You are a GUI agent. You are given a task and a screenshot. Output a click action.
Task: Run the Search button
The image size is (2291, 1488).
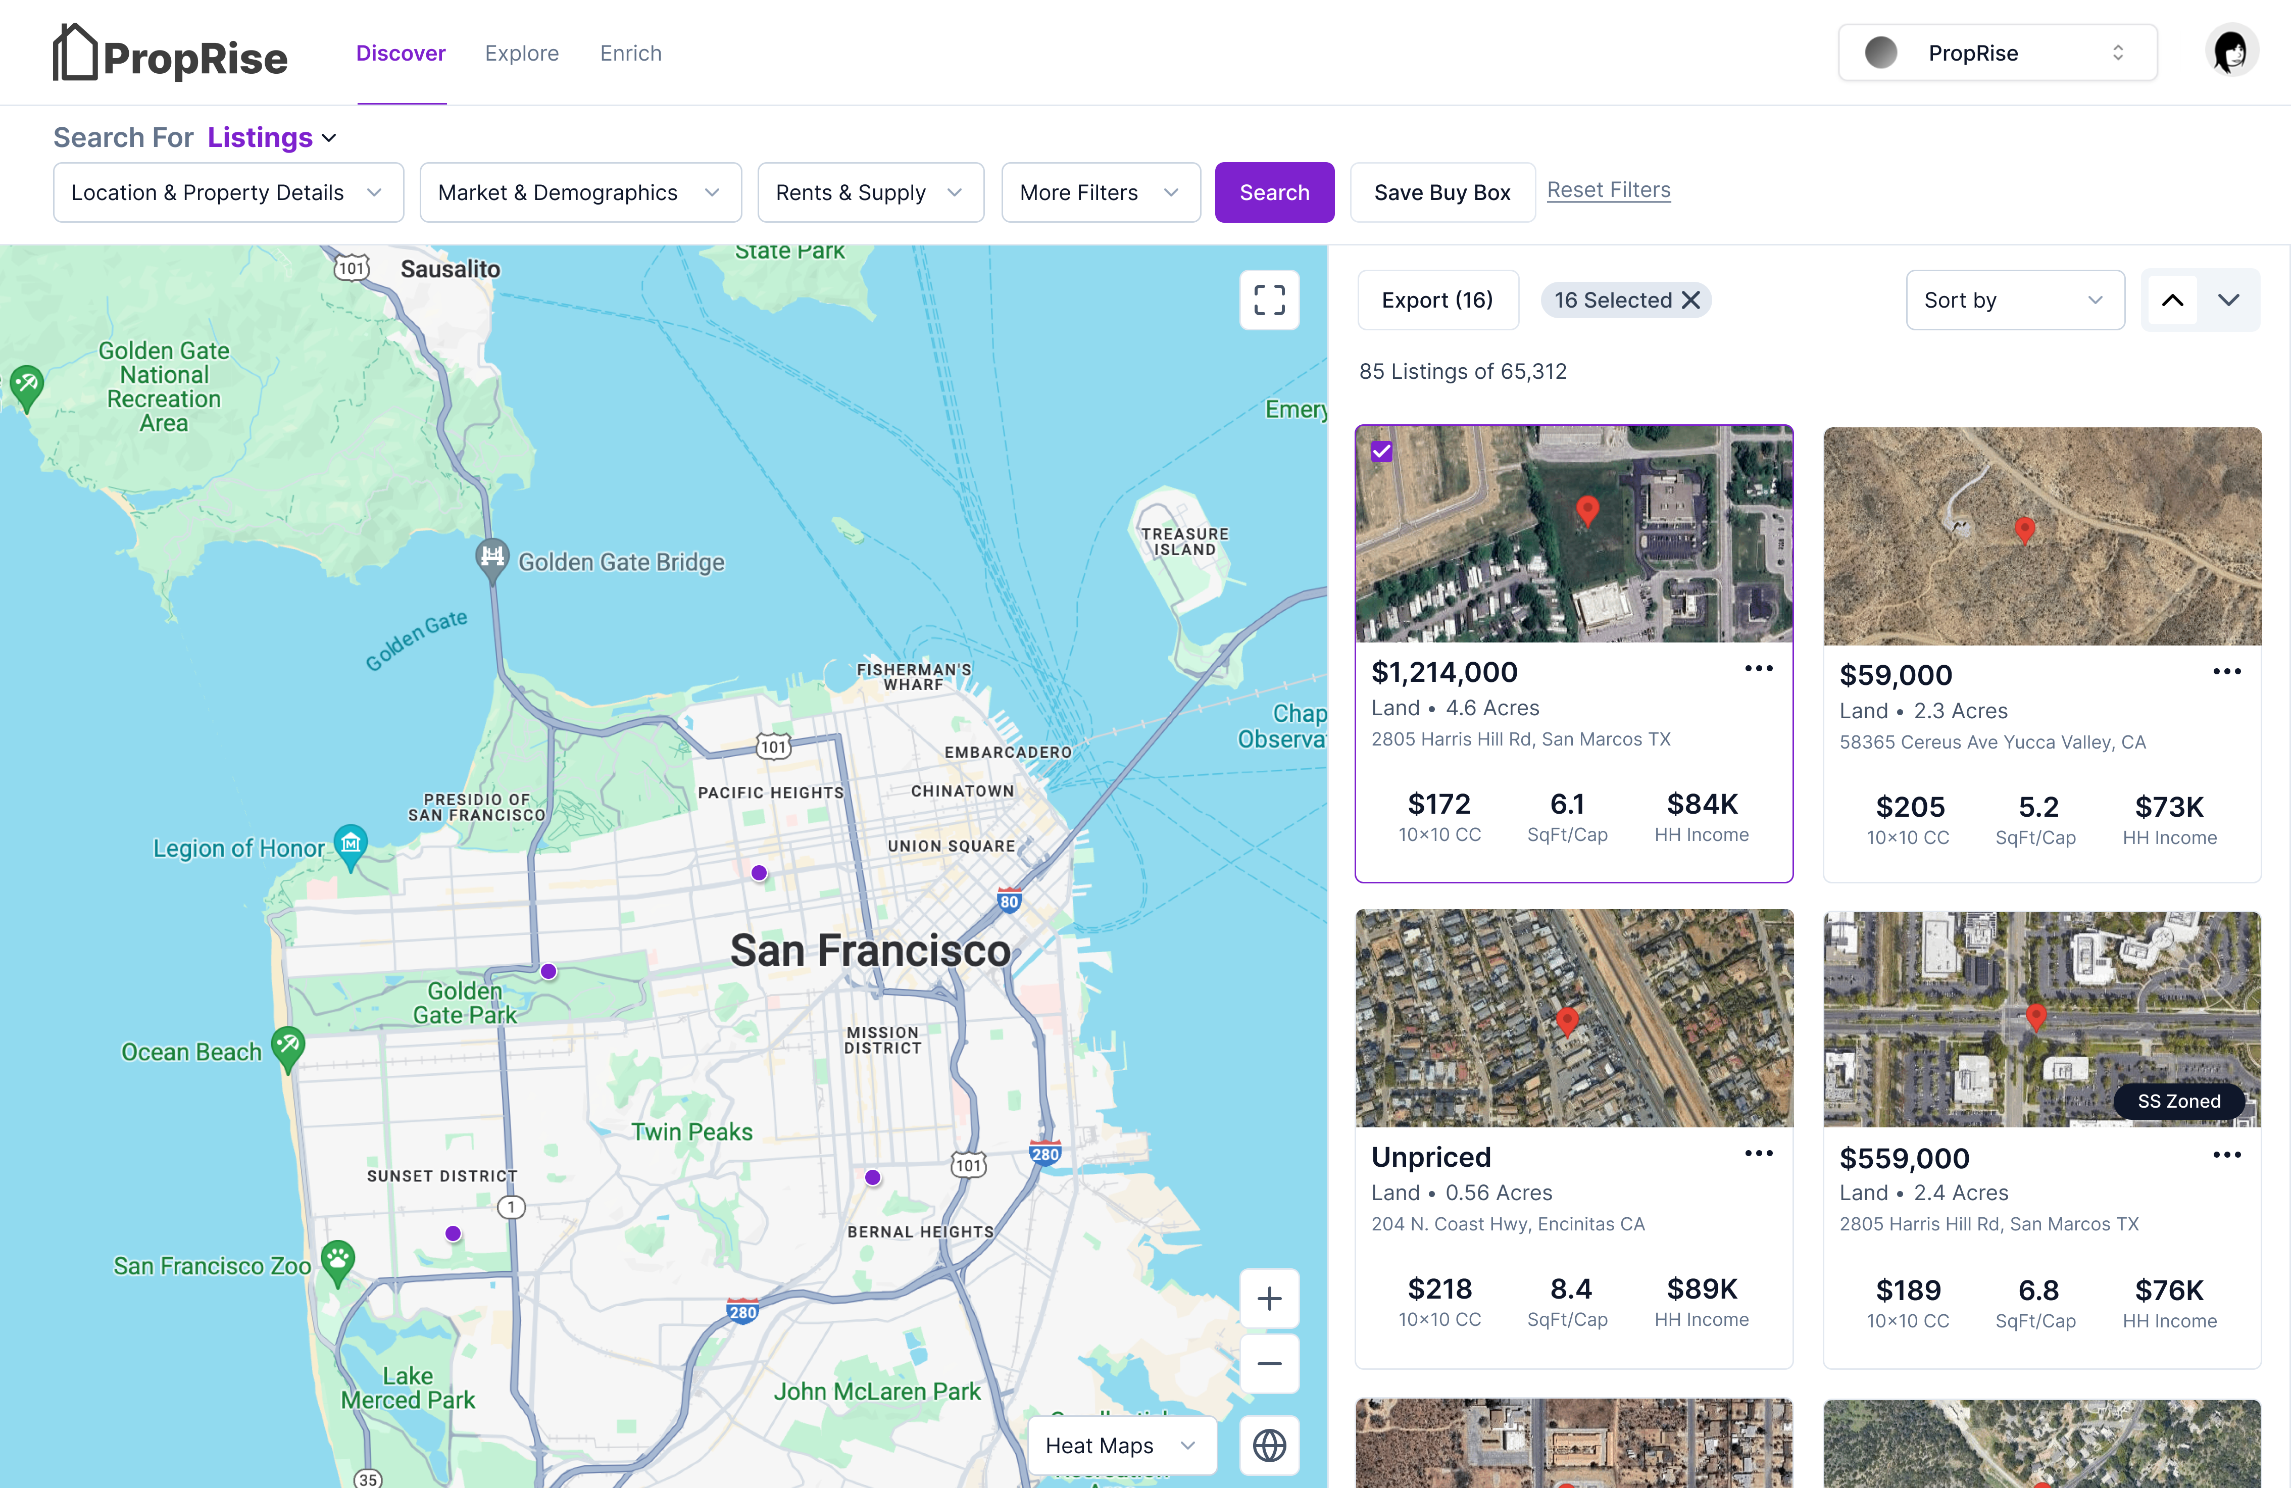pos(1274,192)
